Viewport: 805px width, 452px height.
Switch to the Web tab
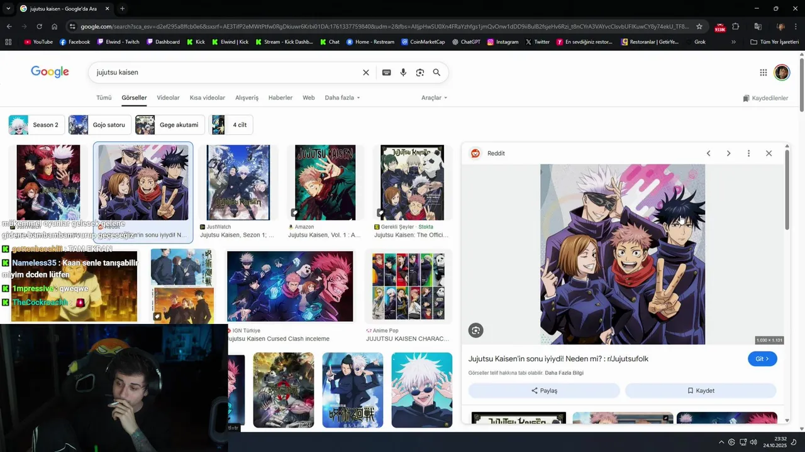pos(308,98)
